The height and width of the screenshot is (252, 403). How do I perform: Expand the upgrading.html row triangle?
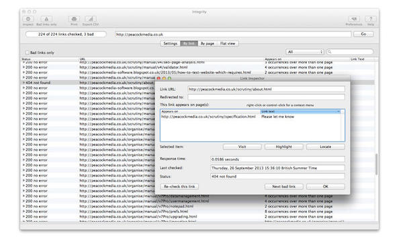pos(24,216)
